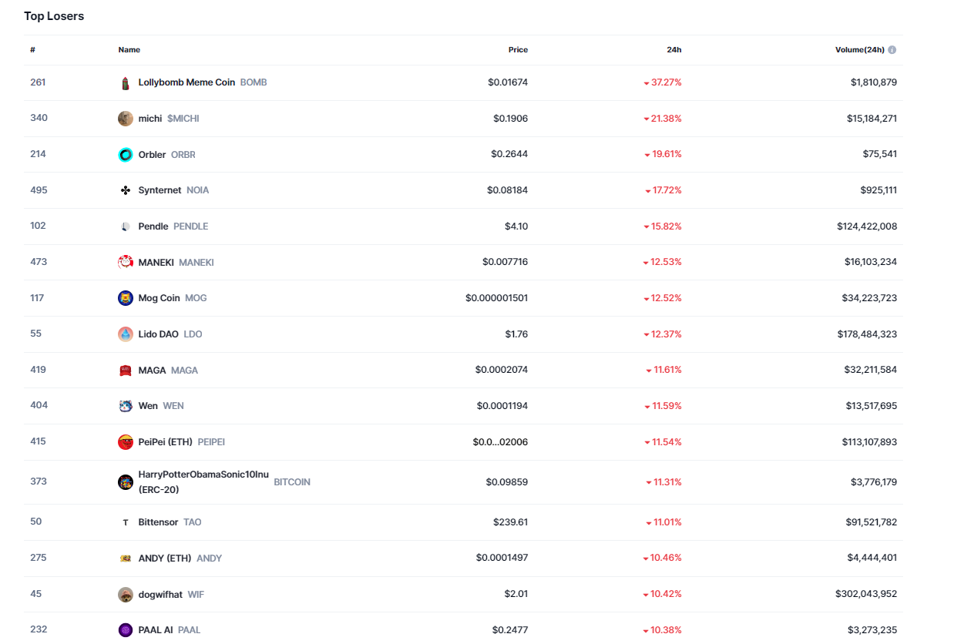The image size is (964, 644).
Task: Open the Pendle coin page
Action: click(x=153, y=226)
